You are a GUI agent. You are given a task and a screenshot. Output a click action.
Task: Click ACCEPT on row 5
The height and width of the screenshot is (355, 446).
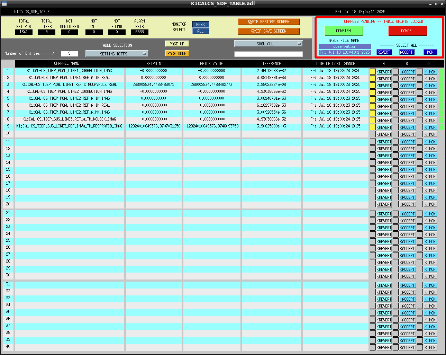[408, 99]
